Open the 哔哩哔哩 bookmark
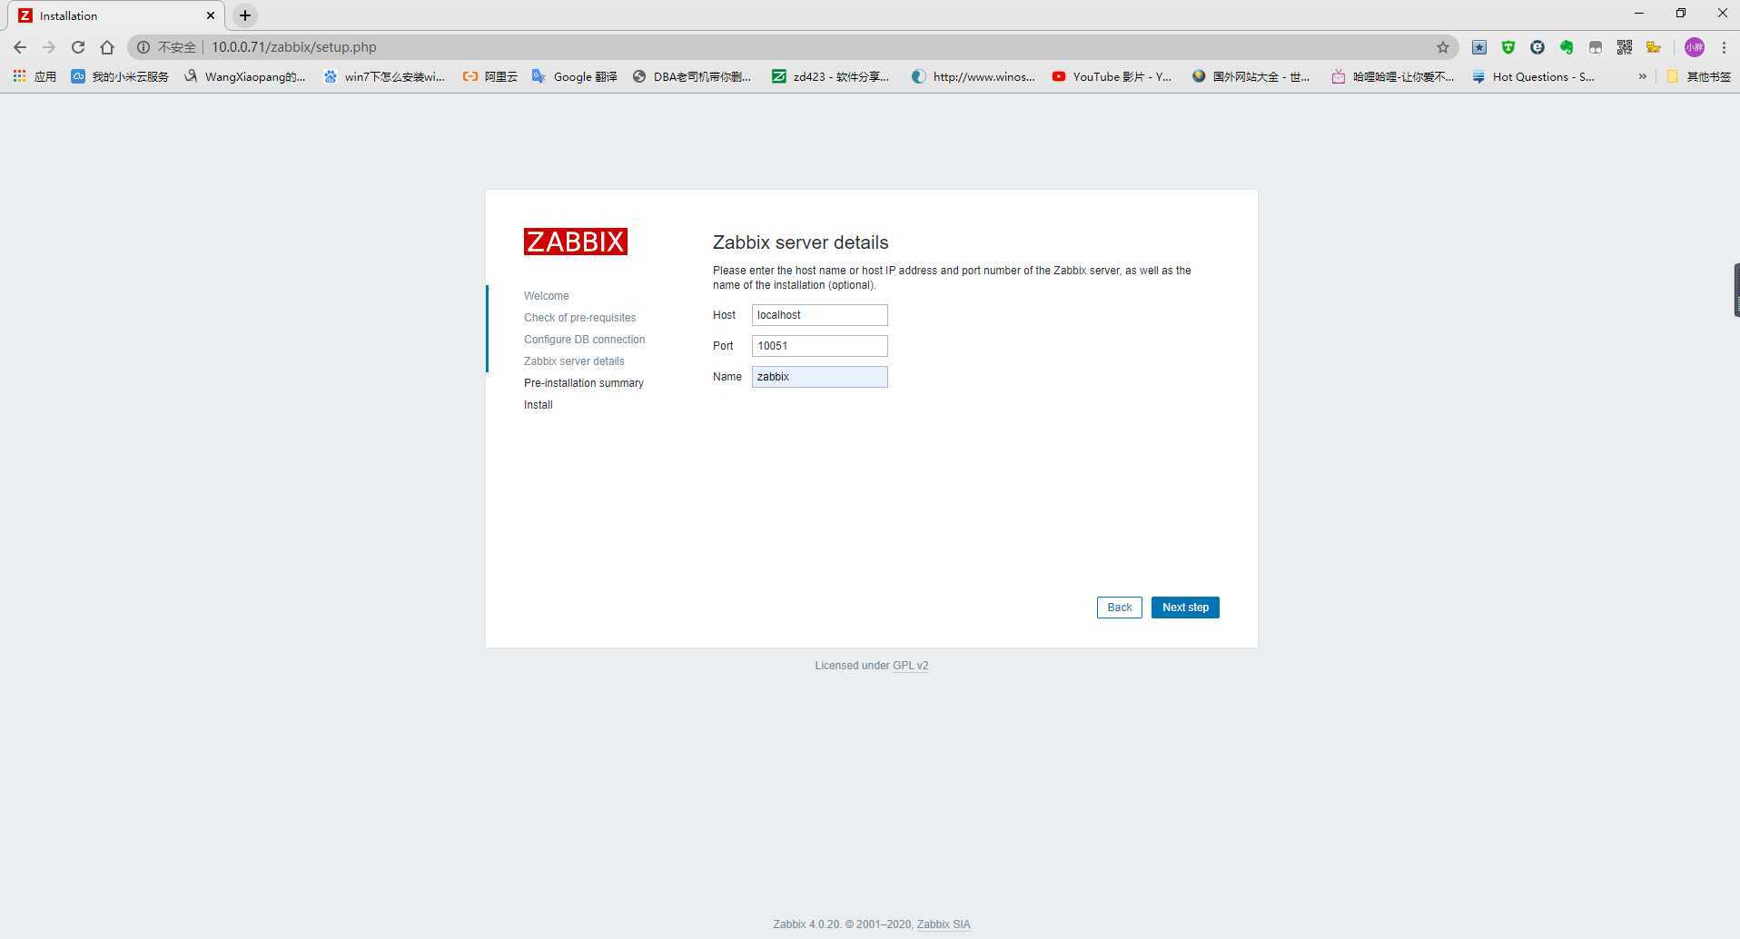Image resolution: width=1740 pixels, height=939 pixels. coord(1392,76)
